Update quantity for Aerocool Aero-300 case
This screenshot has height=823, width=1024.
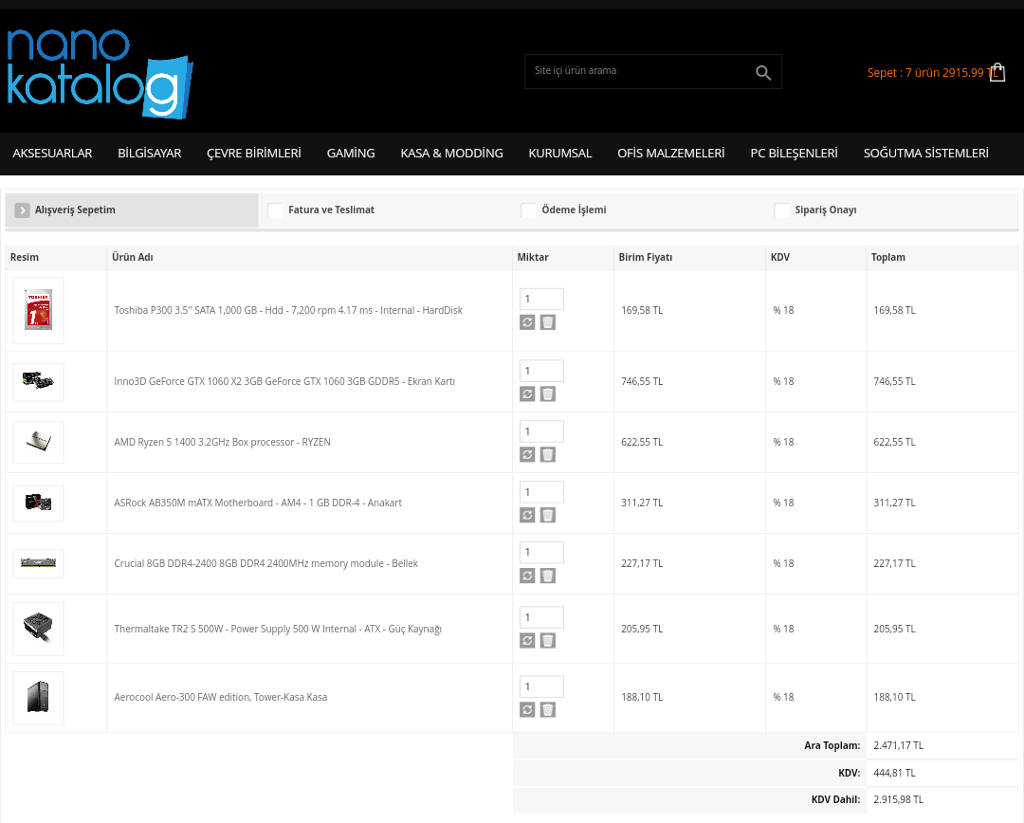click(x=528, y=709)
